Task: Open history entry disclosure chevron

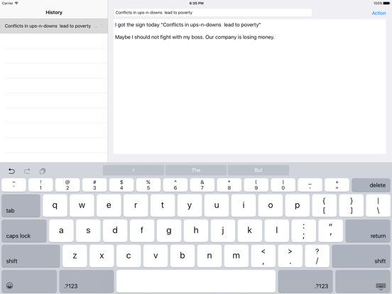Action: tap(102, 26)
